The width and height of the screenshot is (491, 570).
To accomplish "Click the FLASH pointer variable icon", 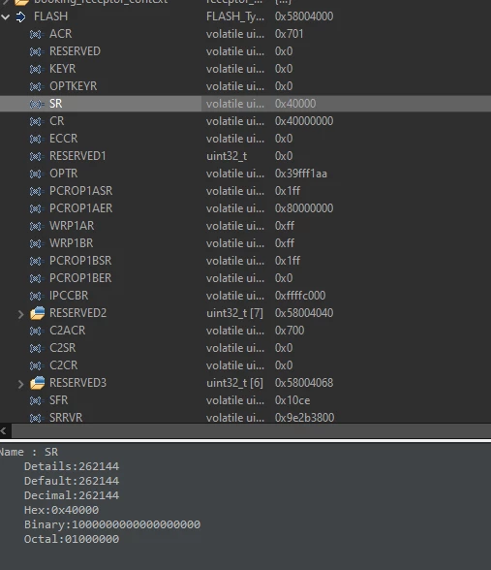I will tap(20, 16).
